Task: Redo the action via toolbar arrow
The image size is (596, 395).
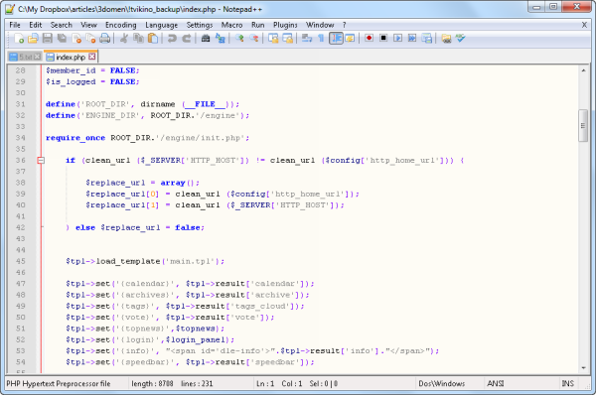Action: coord(187,38)
